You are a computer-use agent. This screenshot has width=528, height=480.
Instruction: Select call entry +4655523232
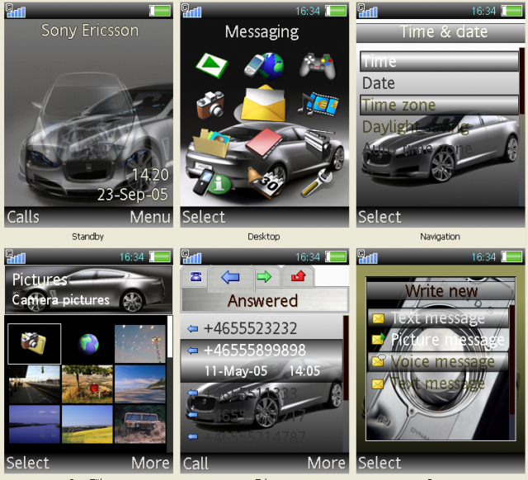tap(262, 328)
